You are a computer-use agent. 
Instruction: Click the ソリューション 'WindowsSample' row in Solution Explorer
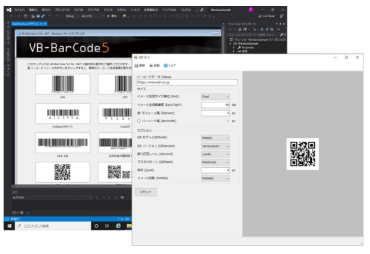[x=258, y=40]
